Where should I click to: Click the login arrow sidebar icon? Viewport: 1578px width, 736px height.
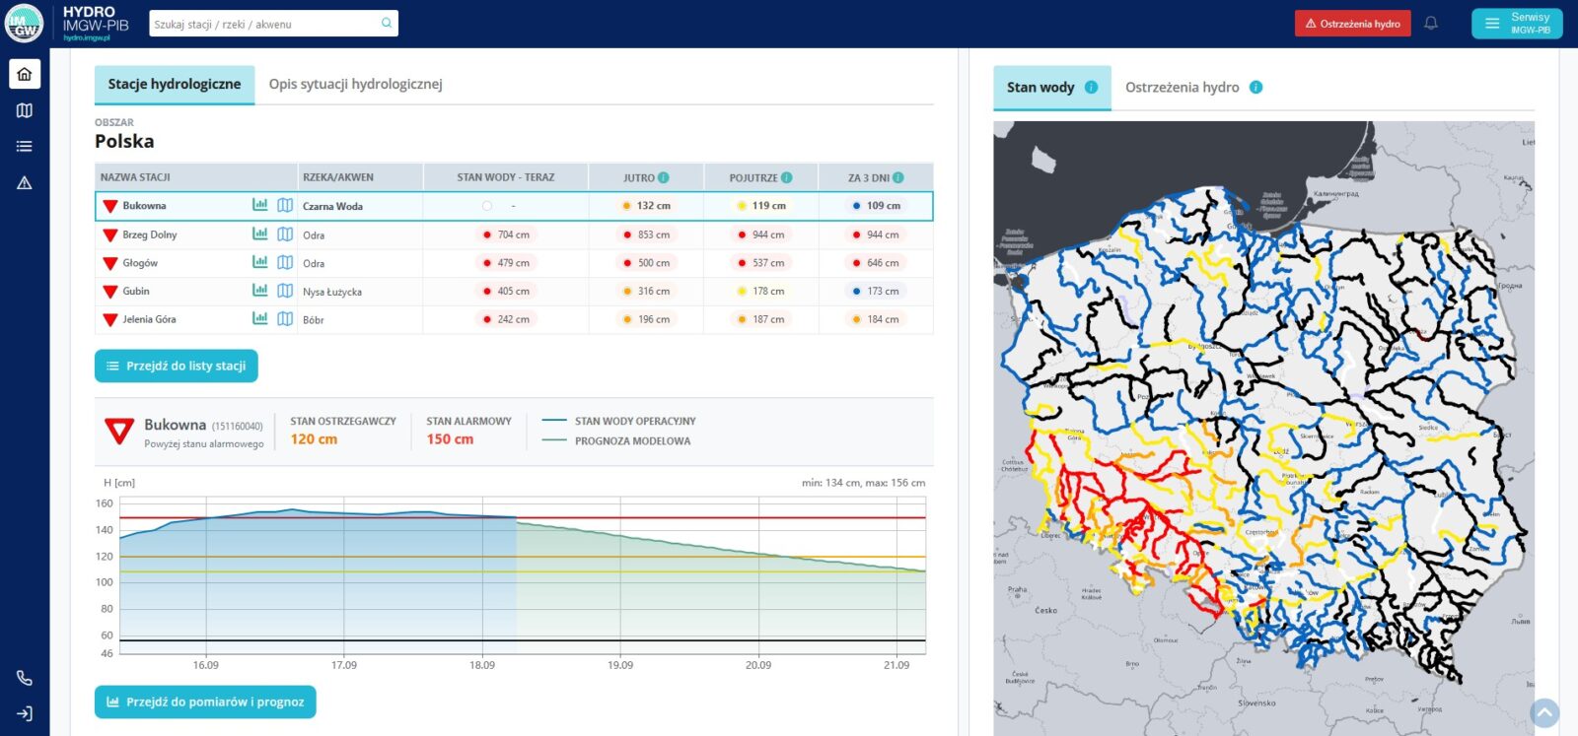tap(25, 713)
